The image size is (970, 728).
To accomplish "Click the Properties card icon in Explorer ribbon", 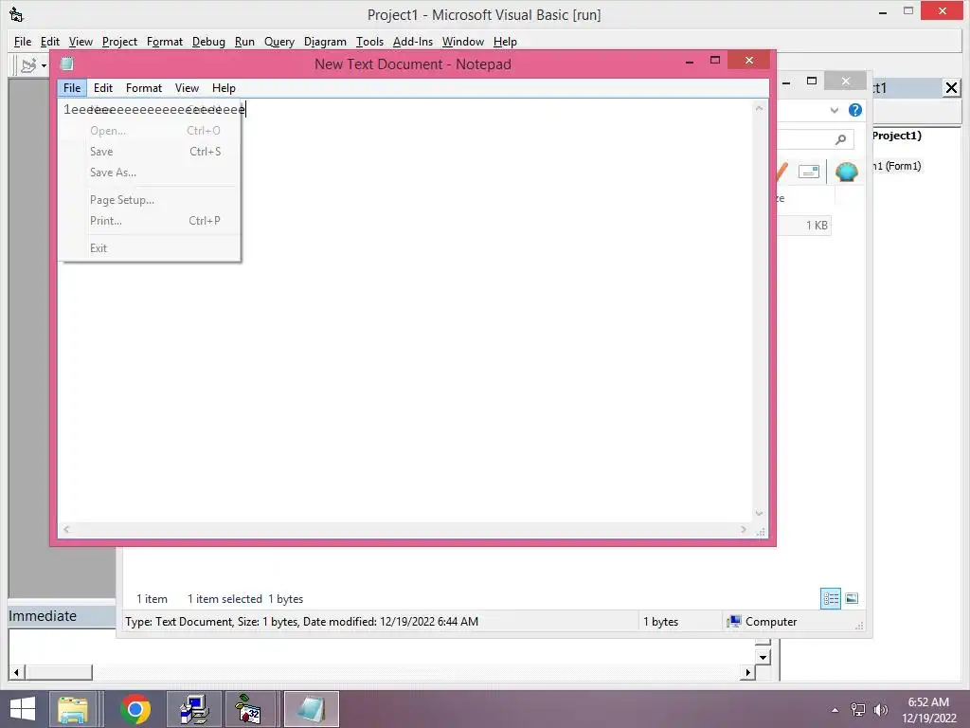I will point(809,172).
